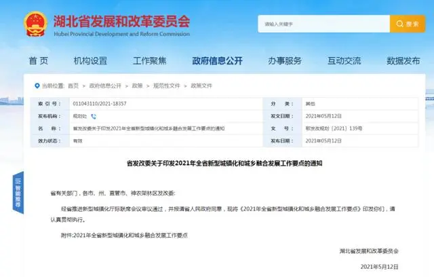This screenshot has height=277, width=434.
Task: Click the search keyword input field
Action: [323, 23]
